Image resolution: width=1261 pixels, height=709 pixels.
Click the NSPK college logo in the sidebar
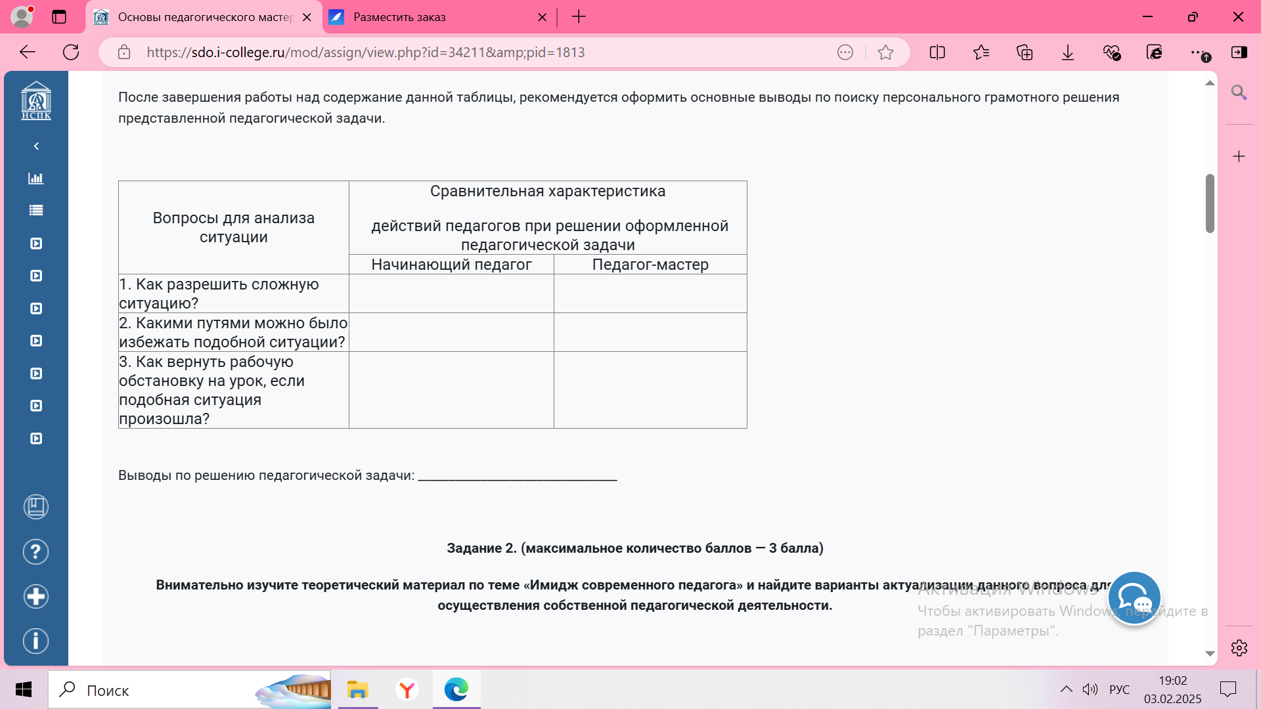coord(36,101)
